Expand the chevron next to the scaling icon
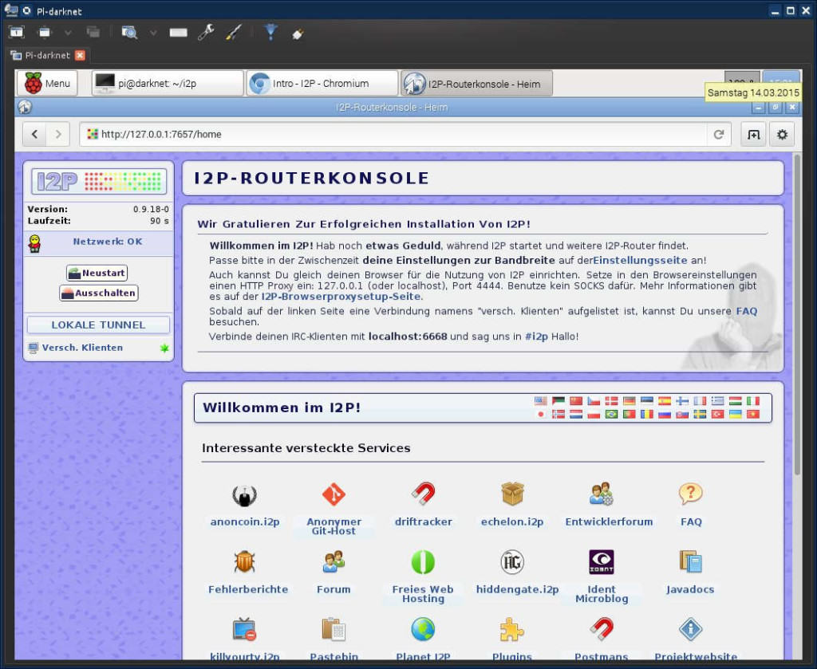 (152, 32)
